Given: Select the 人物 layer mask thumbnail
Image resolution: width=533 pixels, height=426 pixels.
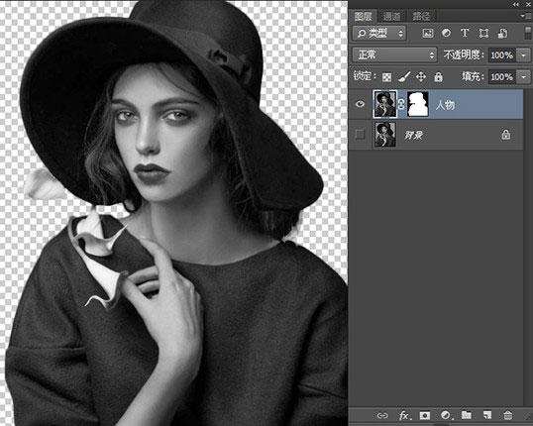Looking at the screenshot, I should click(418, 104).
